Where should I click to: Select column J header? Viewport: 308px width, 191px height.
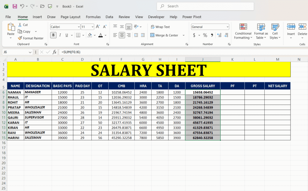[203, 59]
